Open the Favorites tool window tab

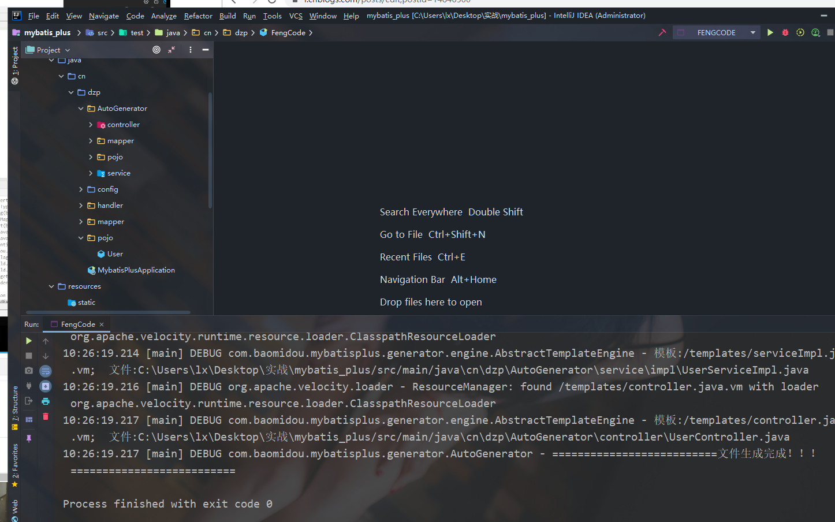[x=15, y=465]
